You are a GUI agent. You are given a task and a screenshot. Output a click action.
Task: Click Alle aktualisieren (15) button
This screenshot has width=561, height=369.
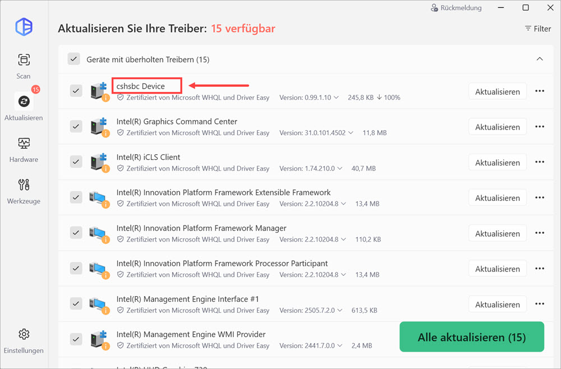(472, 337)
